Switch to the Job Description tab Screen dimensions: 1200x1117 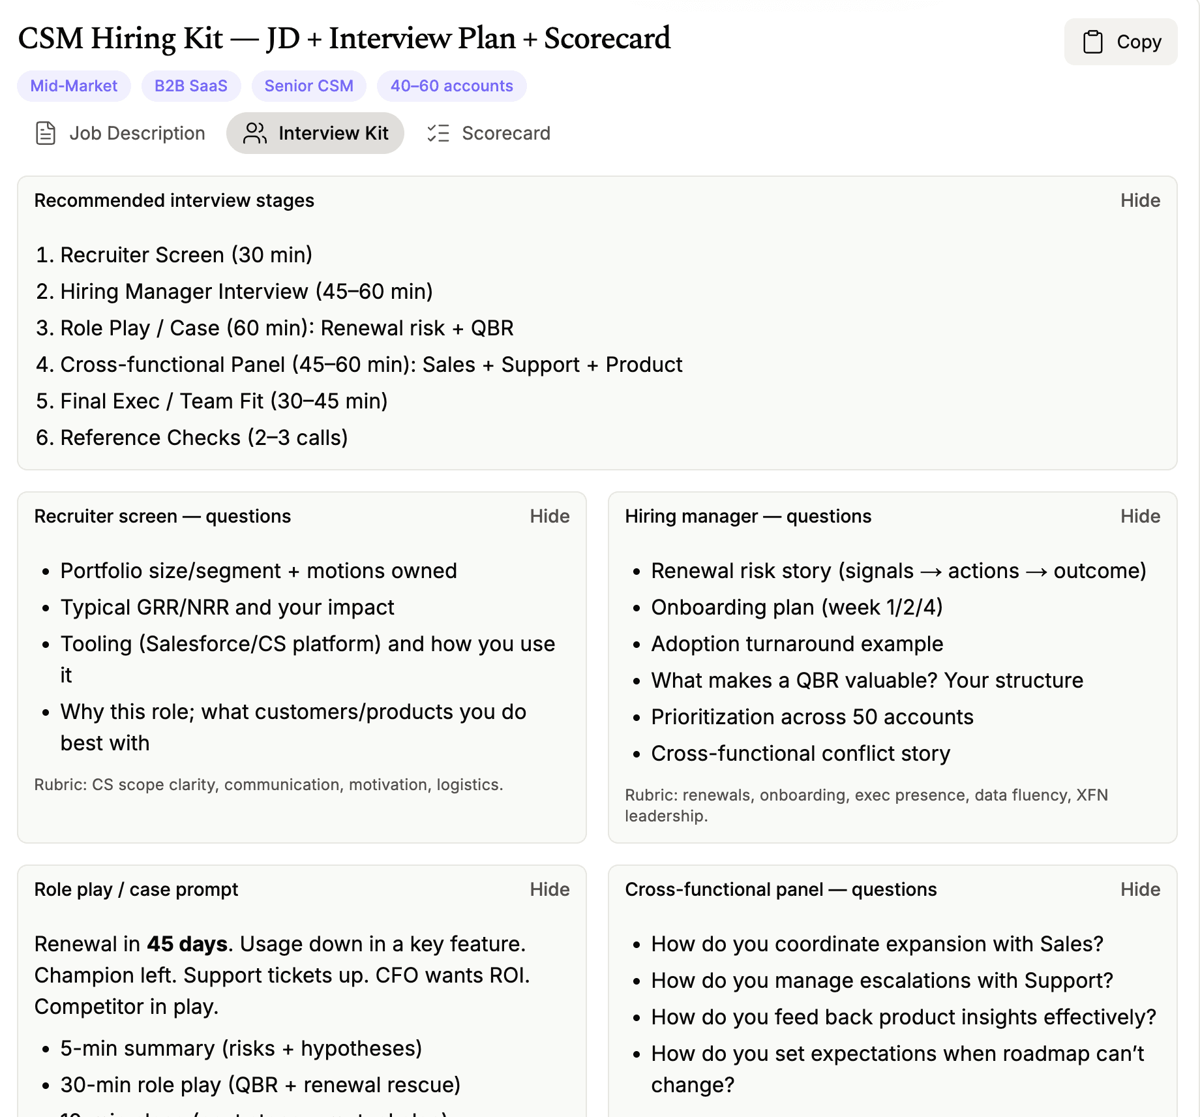pos(120,133)
